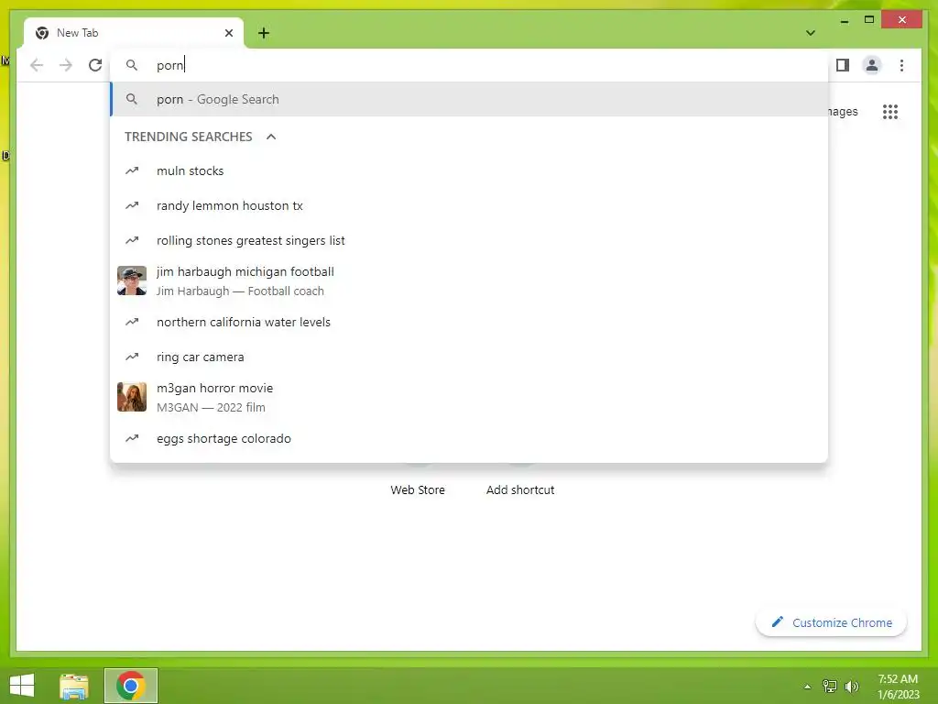
Task: Toggle the side panel icon
Action: (x=843, y=65)
